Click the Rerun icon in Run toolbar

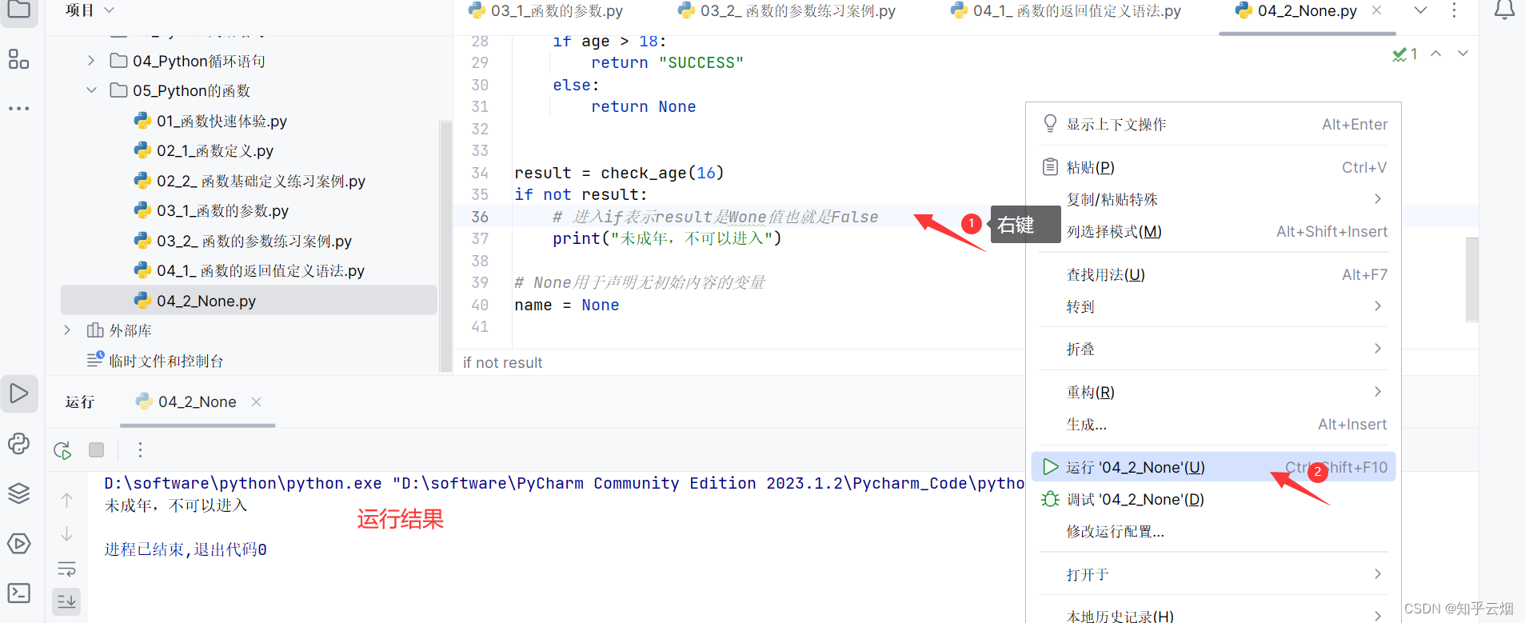(x=62, y=449)
